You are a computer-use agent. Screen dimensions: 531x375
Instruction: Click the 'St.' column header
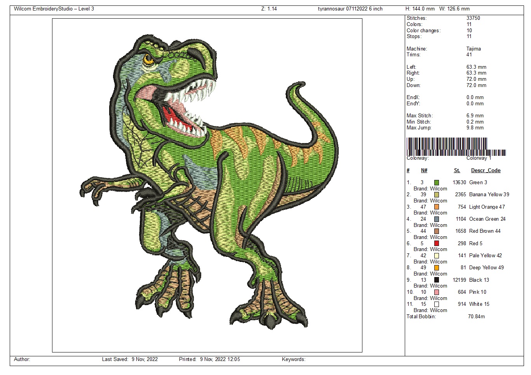tap(457, 171)
